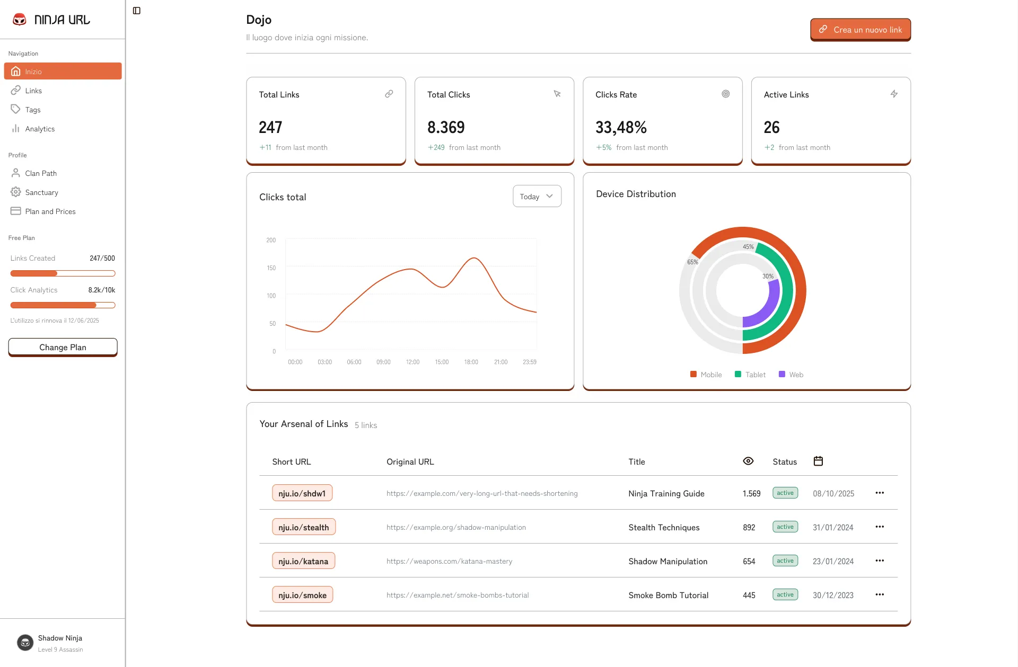The image size is (1018, 667).
Task: Click the Sanctuary gear icon
Action: (15, 192)
